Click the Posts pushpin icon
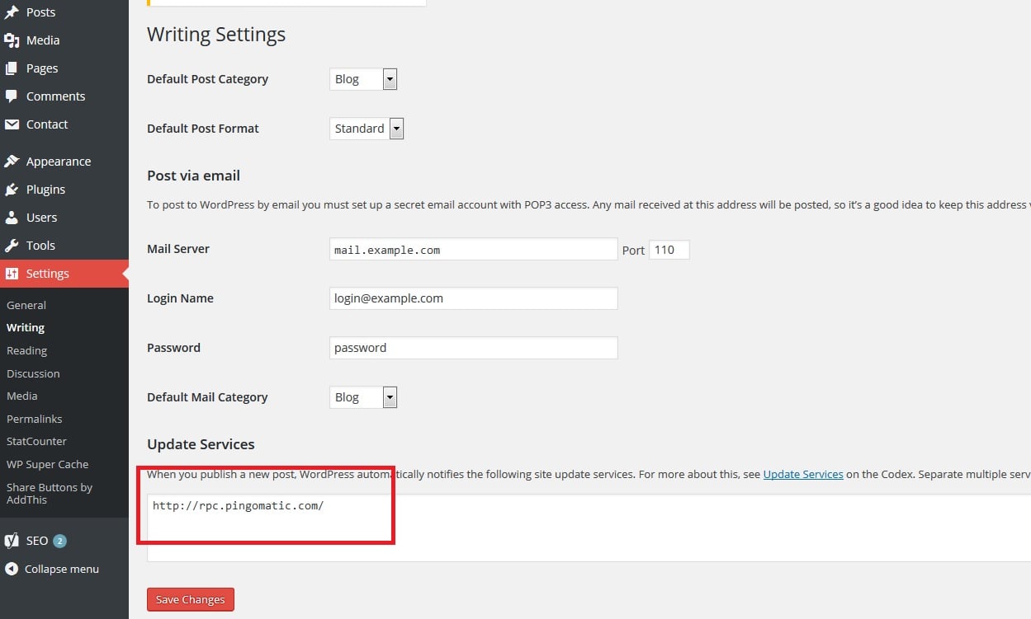The image size is (1031, 619). [12, 12]
